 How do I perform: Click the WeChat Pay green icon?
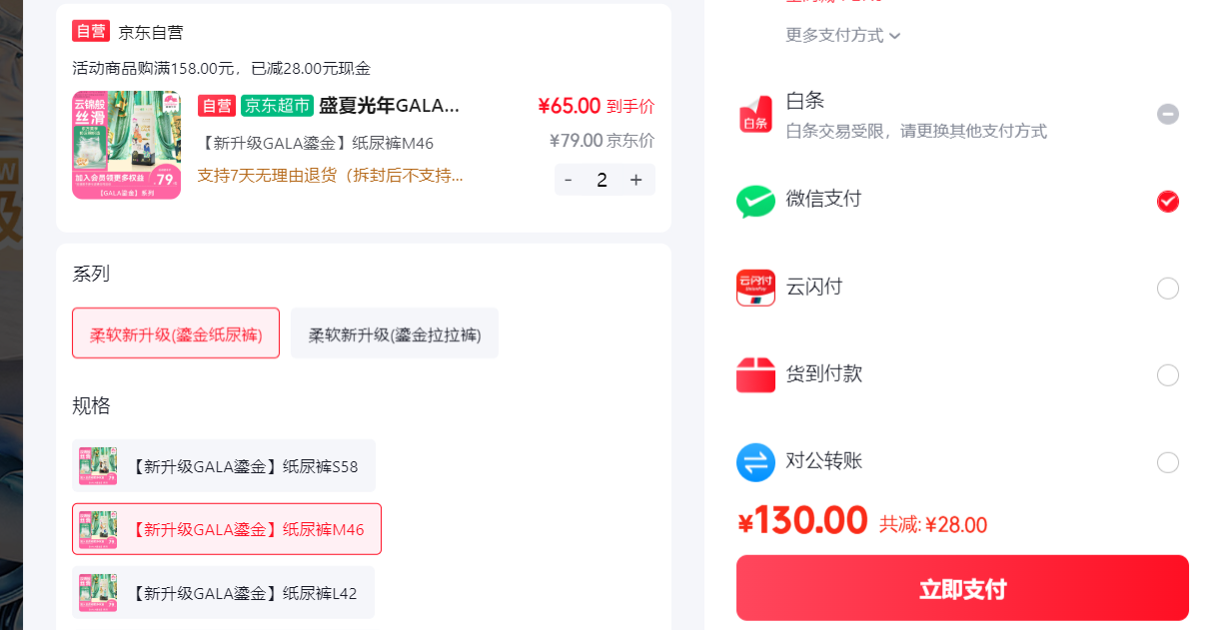[755, 202]
